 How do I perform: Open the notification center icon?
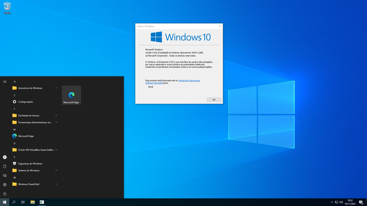click(x=361, y=202)
